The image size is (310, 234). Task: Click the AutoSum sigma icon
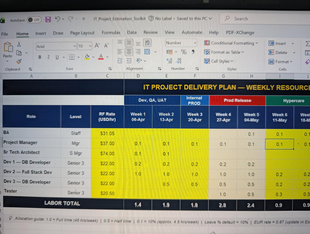coord(307,44)
